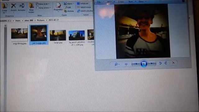Click the Explorer scrollbar up arrow
This screenshot has height=112, width=199.
coord(5,26)
